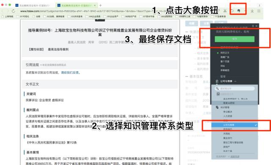Click the 知识管理 notebook stack icon
The width and height of the screenshot is (271, 165).
point(217,107)
